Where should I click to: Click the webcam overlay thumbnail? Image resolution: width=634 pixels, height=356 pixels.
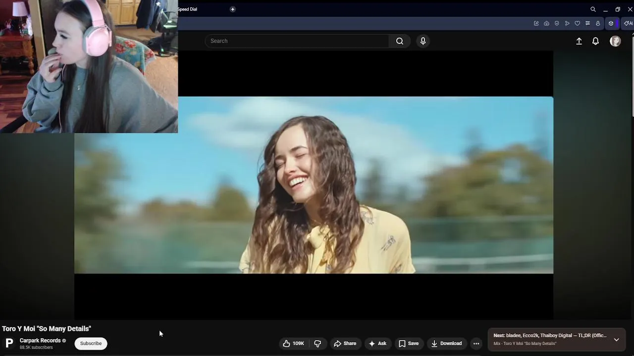tap(89, 66)
